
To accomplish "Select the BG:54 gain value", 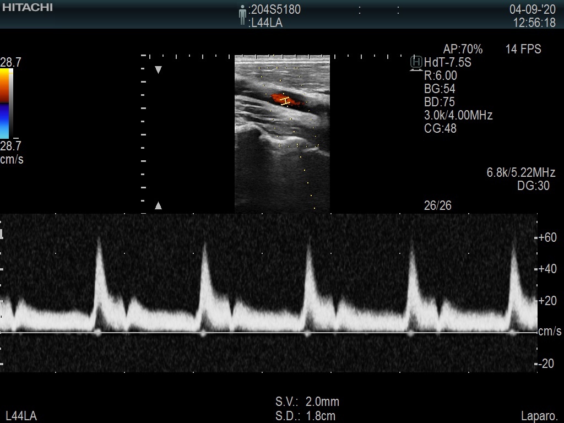I will point(440,89).
